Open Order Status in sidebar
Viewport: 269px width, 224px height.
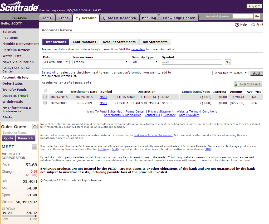coord(13,84)
